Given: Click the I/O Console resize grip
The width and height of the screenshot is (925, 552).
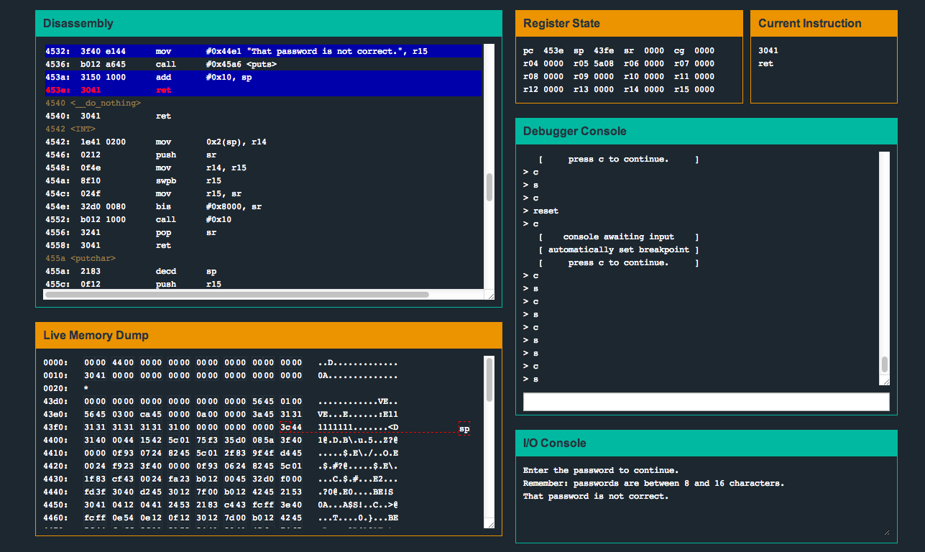Looking at the screenshot, I should [885, 532].
